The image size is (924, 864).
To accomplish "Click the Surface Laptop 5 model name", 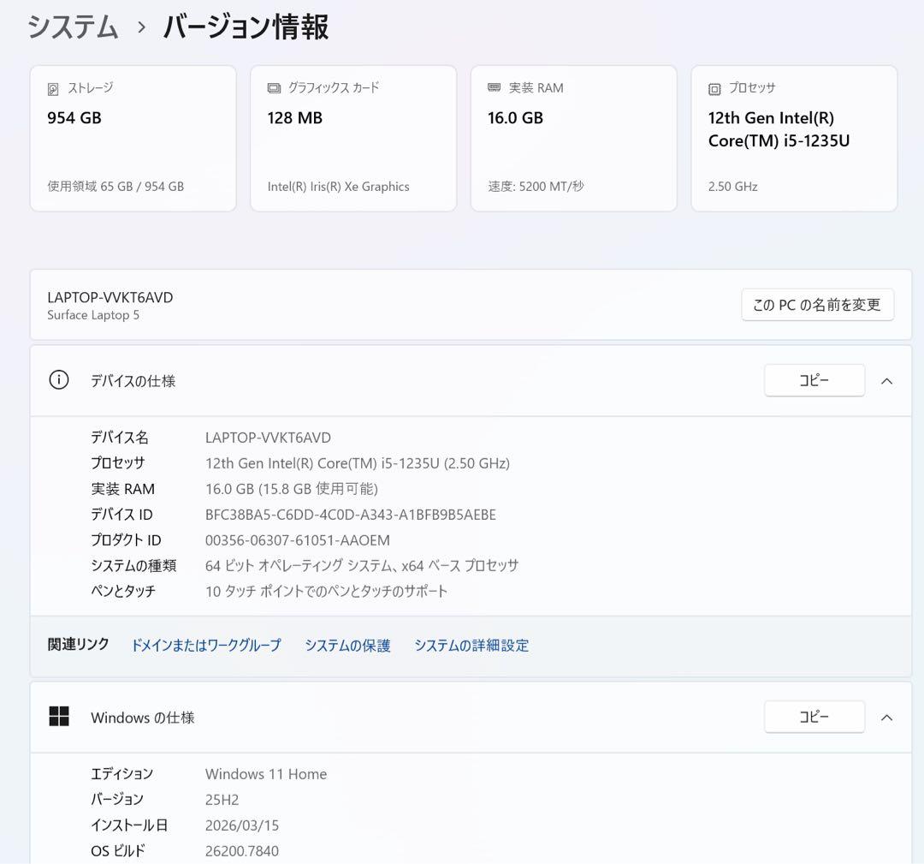I will tap(93, 315).
